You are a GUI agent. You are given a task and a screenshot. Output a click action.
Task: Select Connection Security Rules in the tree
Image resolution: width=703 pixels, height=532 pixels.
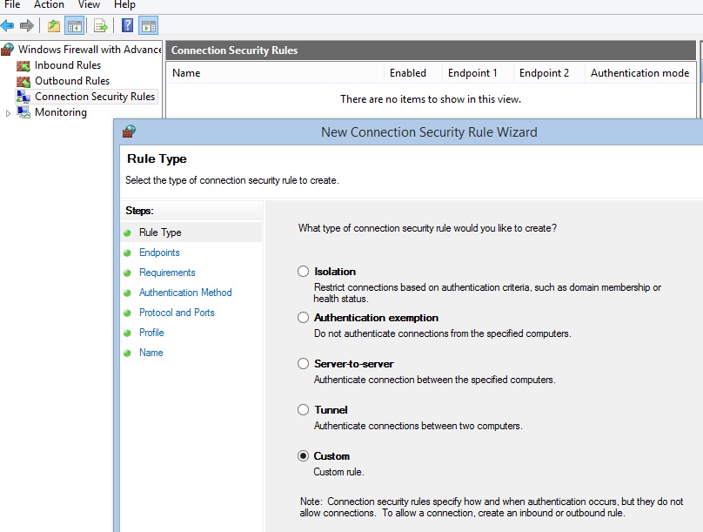click(95, 97)
